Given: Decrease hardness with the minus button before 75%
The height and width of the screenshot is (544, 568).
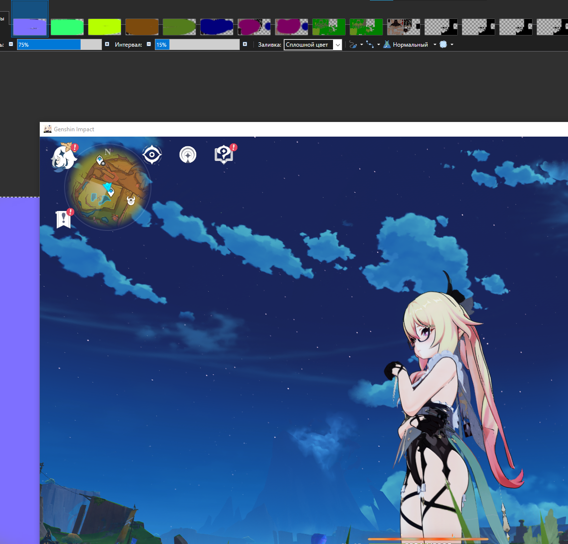Looking at the screenshot, I should coord(11,44).
